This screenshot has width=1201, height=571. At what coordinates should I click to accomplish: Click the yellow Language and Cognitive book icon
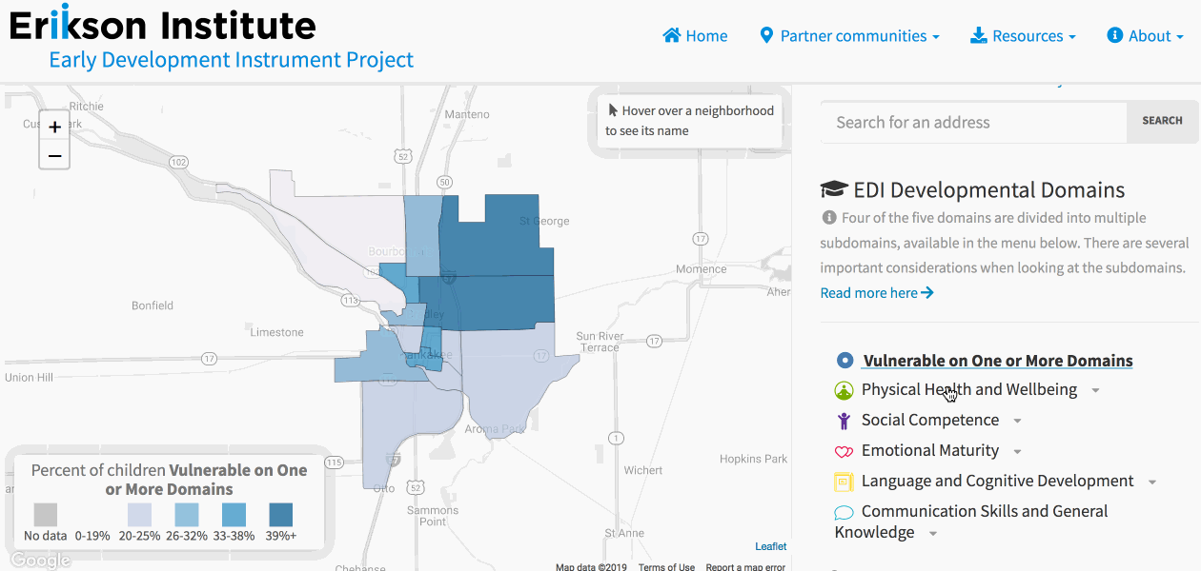click(x=844, y=482)
